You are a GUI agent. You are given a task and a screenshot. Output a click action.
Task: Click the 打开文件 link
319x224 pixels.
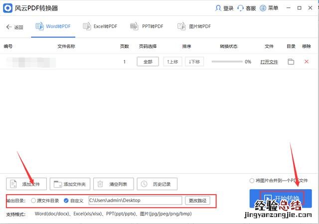click(269, 62)
